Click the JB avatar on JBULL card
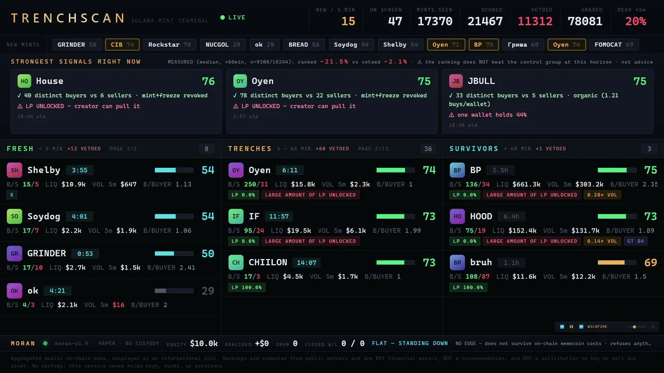This screenshot has height=373, width=664. (x=456, y=81)
